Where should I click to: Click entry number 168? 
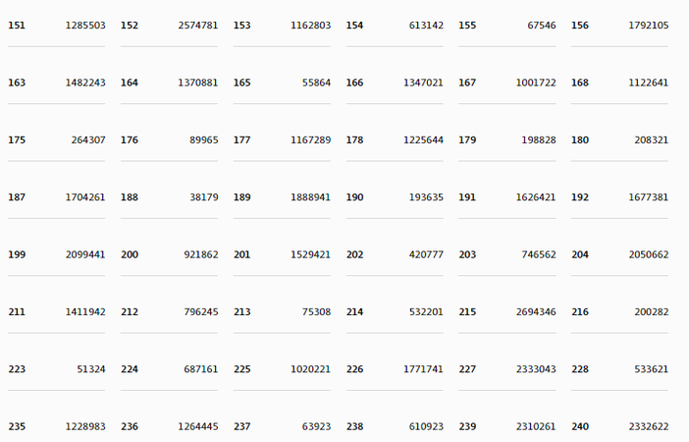(580, 83)
